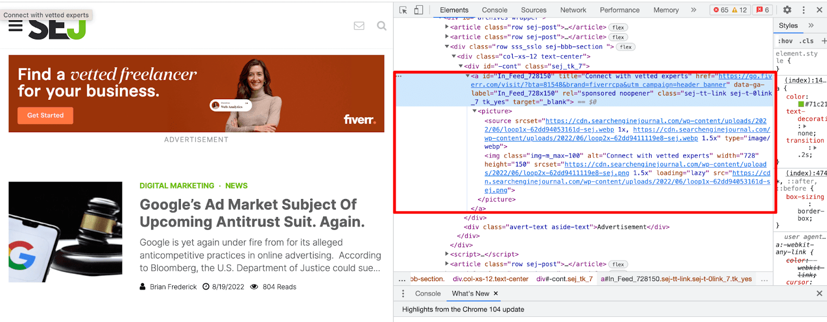Switch to drawer Console tab
Viewport: 827px width, 322px height.
[428, 294]
